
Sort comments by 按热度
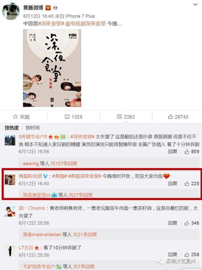pyautogui.click(x=12, y=128)
